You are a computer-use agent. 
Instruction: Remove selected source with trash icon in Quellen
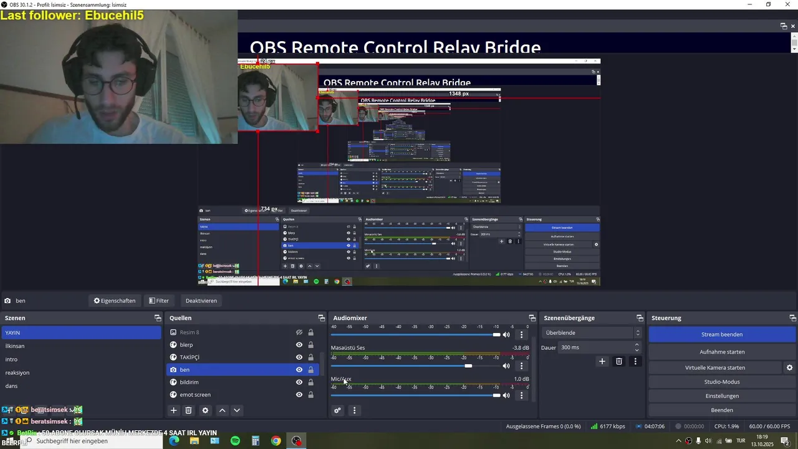pyautogui.click(x=188, y=410)
